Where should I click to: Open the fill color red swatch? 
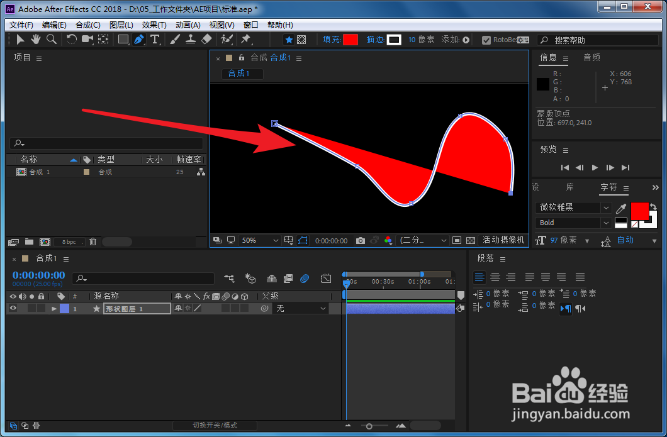coord(350,40)
